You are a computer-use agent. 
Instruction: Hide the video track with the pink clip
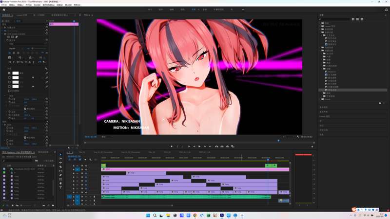(x=86, y=169)
